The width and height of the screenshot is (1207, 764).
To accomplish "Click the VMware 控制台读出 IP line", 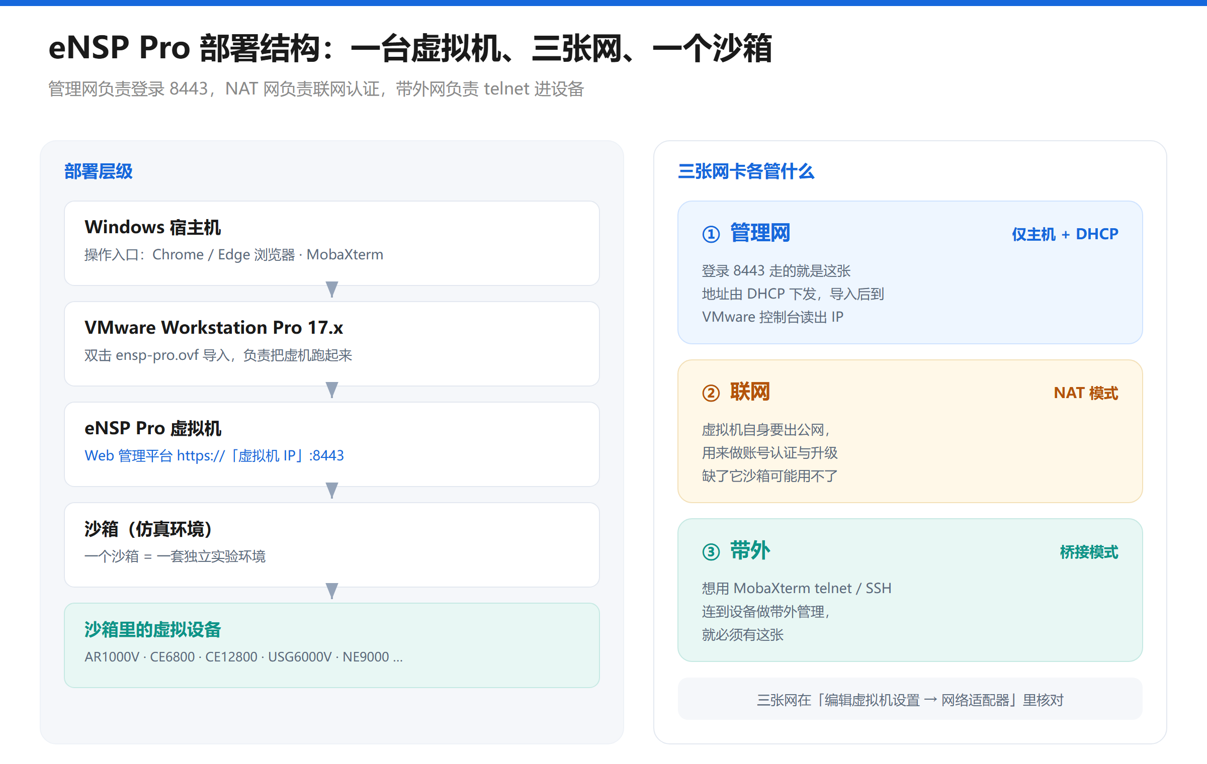I will click(772, 317).
